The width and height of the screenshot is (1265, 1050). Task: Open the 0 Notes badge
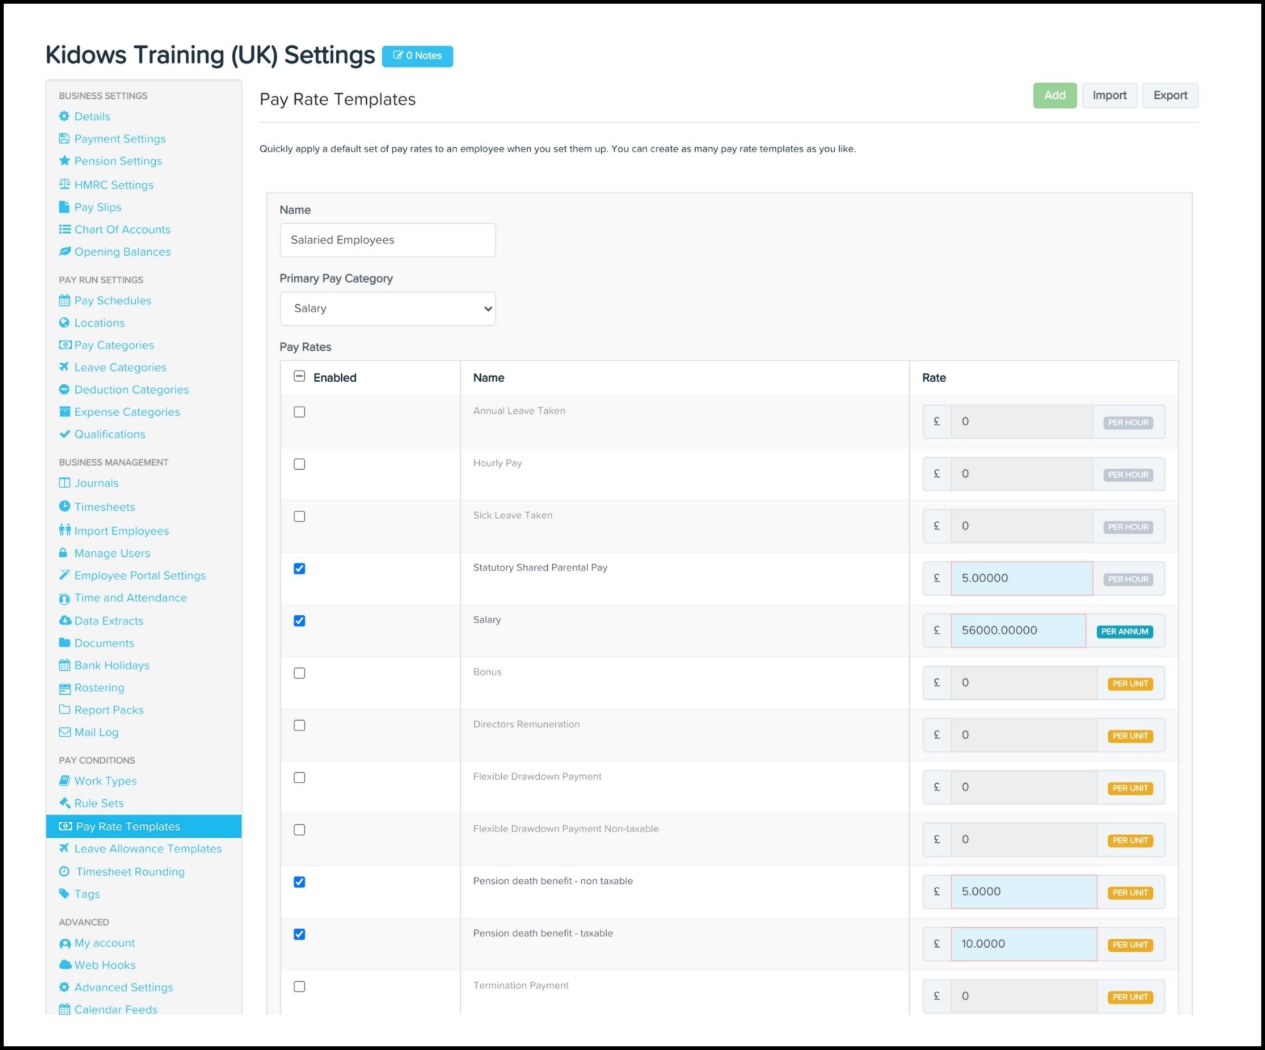pyautogui.click(x=417, y=56)
